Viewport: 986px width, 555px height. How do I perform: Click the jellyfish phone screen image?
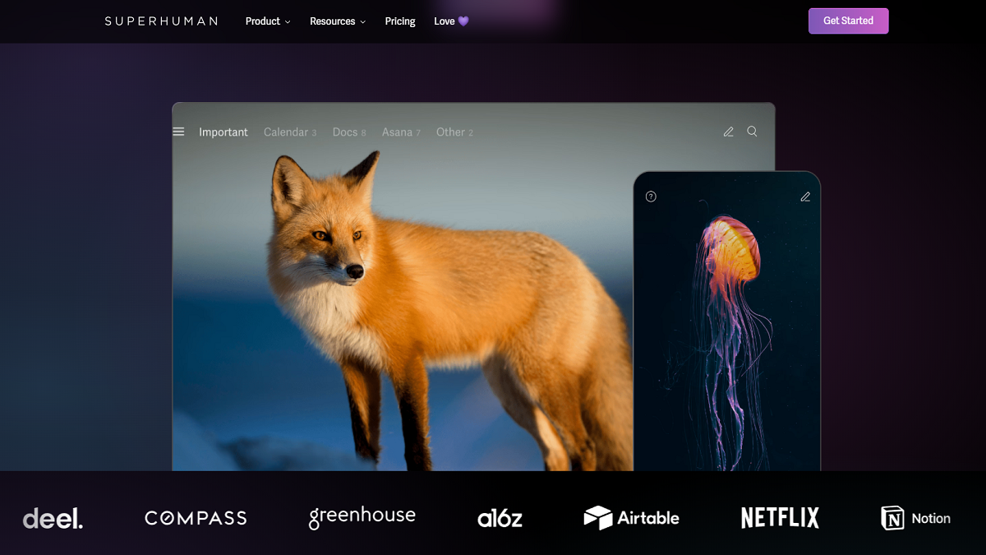click(727, 329)
